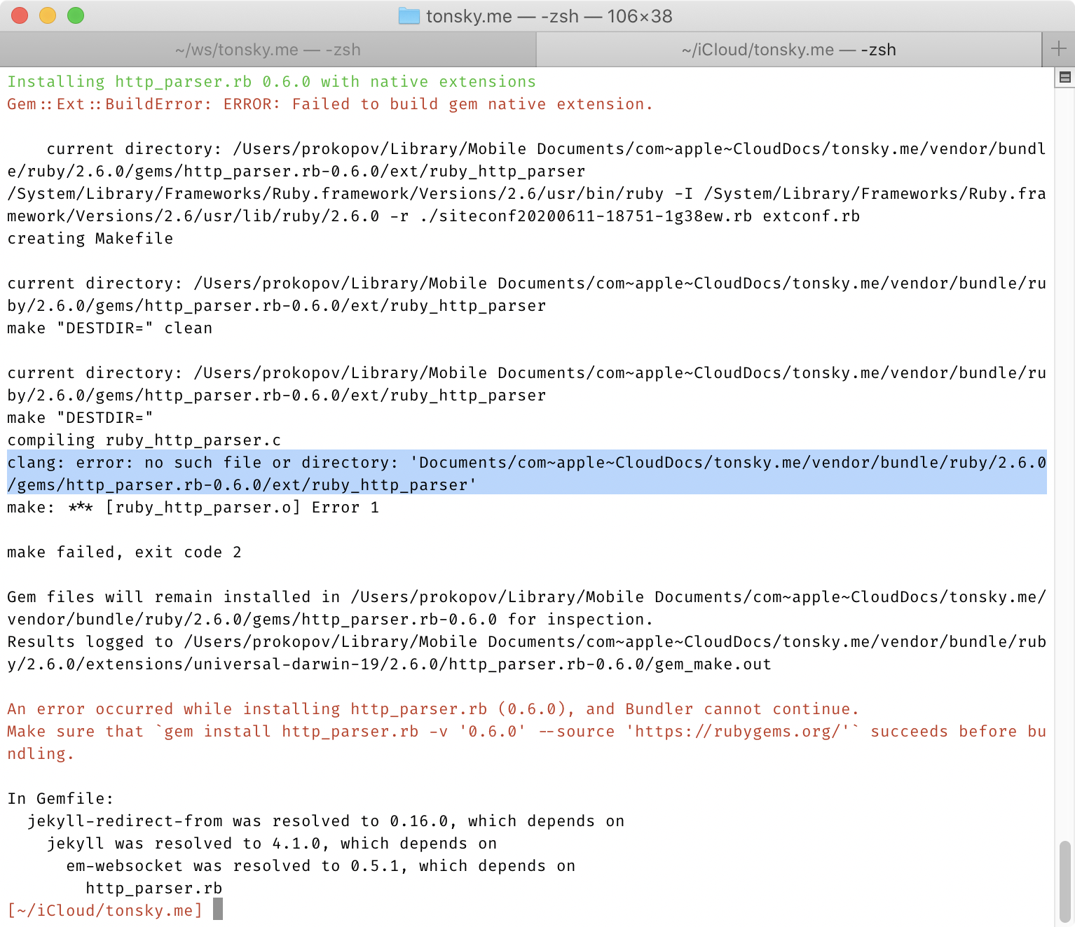Click the 'make failed, exit code 2' text

(x=124, y=552)
